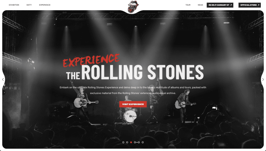Advance to next slide with right arrow
The width and height of the screenshot is (266, 151).
(x=263, y=80)
